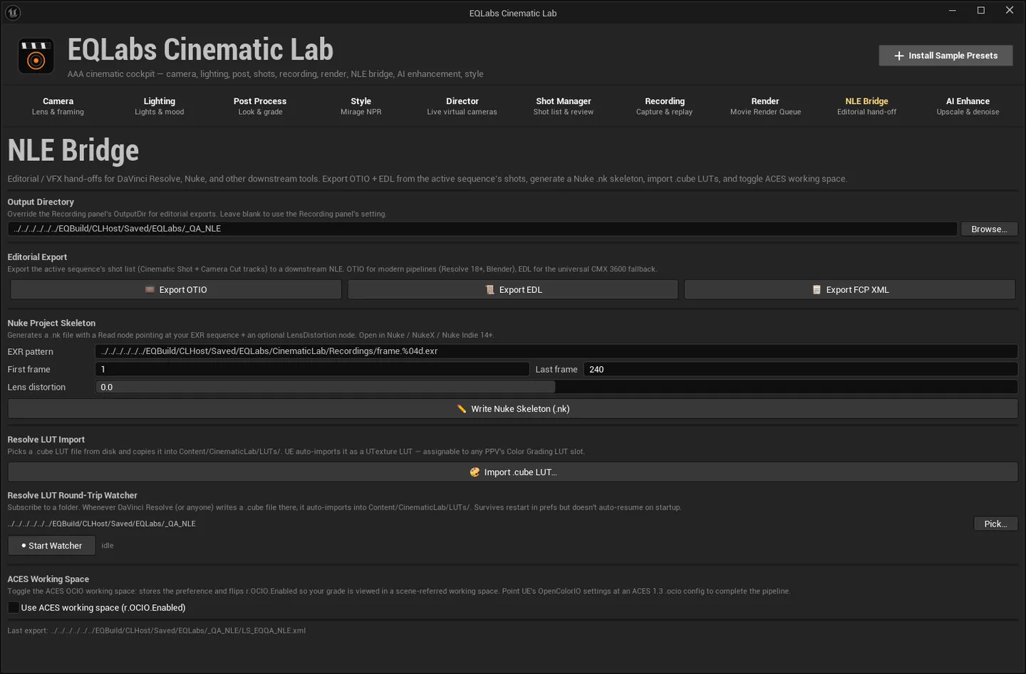Click Write Nuke Skeleton (.nk) button text
The image size is (1026, 674).
click(x=520, y=409)
